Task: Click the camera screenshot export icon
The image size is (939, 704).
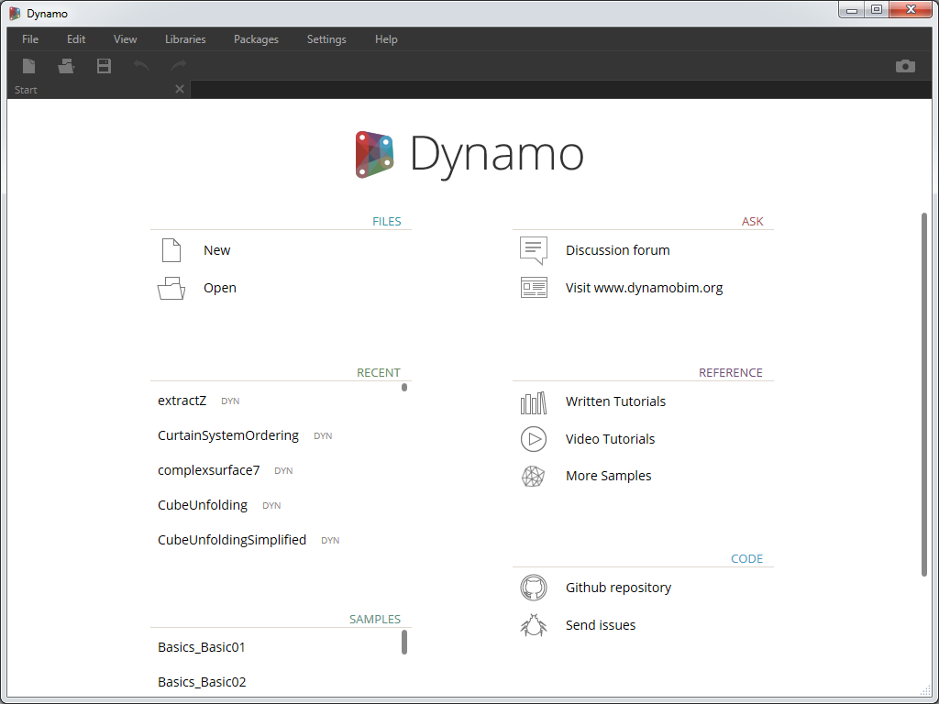Action: pos(905,66)
